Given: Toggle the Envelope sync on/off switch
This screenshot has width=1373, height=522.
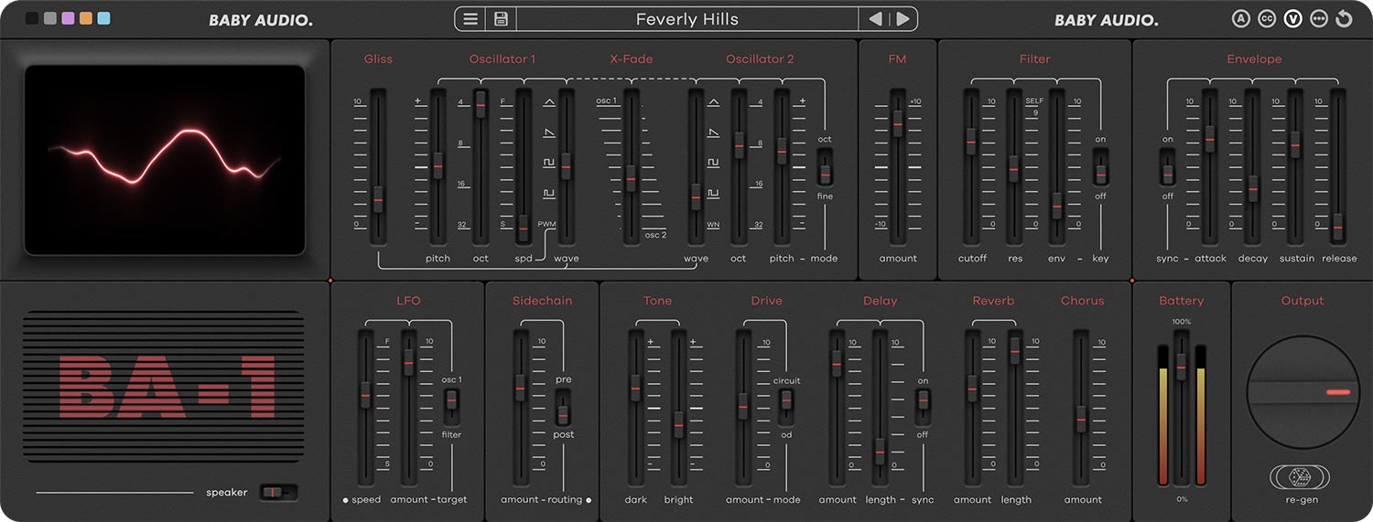Looking at the screenshot, I should (x=1168, y=168).
